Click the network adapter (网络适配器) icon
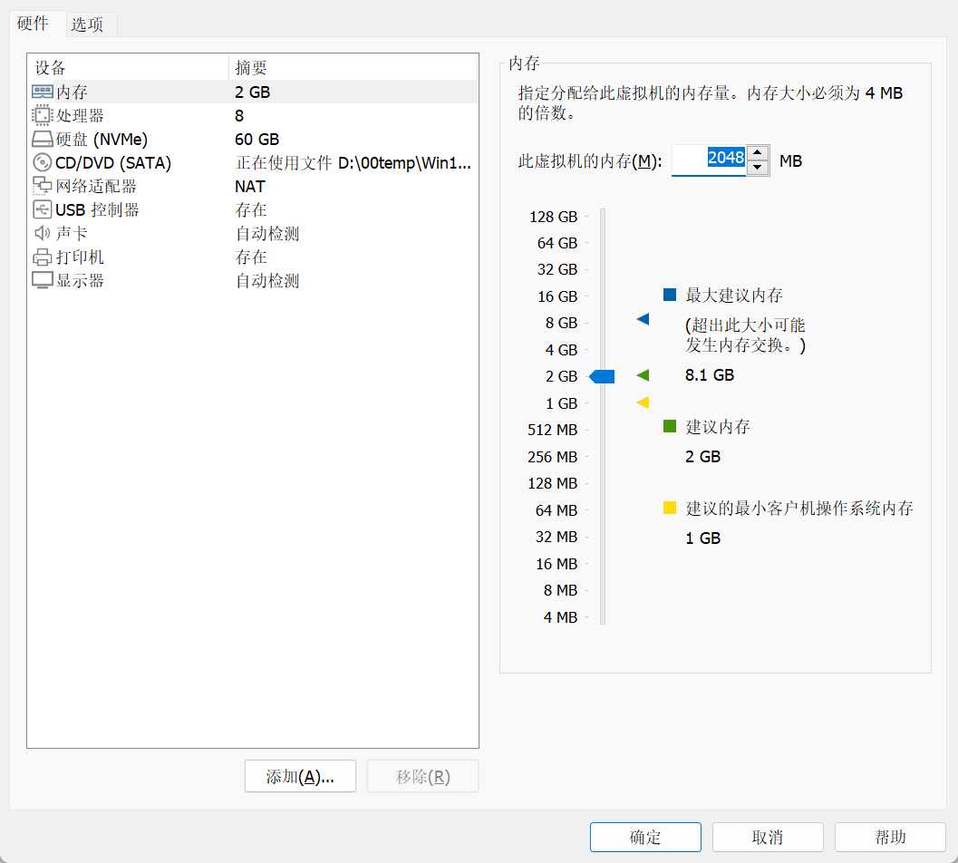This screenshot has width=958, height=863. pyautogui.click(x=43, y=186)
